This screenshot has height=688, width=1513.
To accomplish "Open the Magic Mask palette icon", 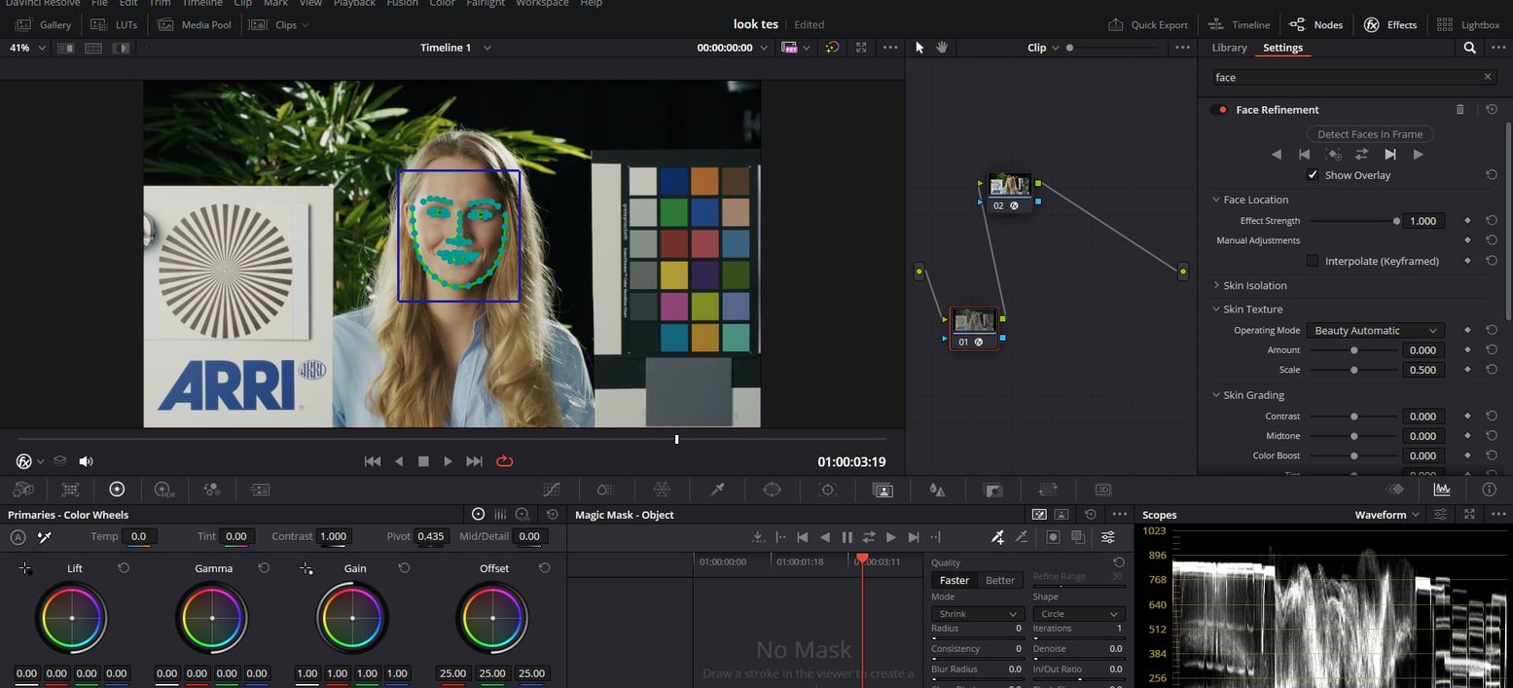I will tap(883, 489).
